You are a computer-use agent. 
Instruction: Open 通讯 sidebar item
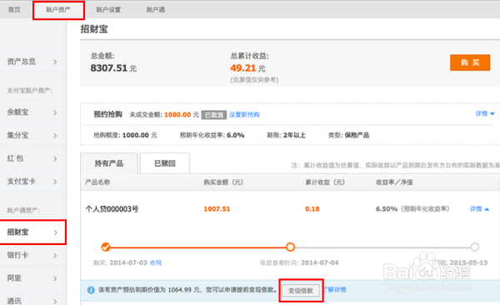click(x=33, y=301)
